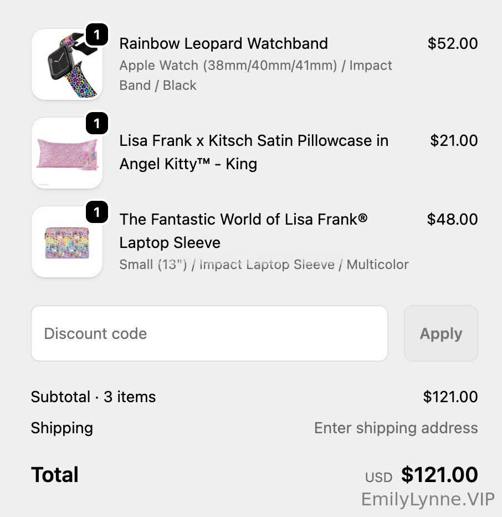Image resolution: width=502 pixels, height=517 pixels.
Task: Click the bold $121.00 total amount
Action: 439,475
